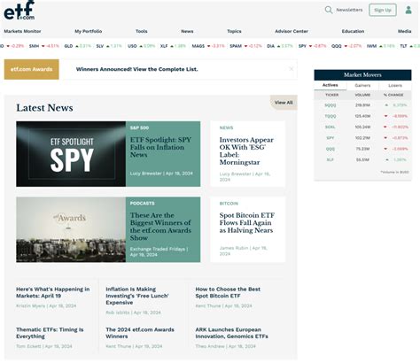Click View All latest news
Viewport: 420px width, 363px height.
click(284, 103)
